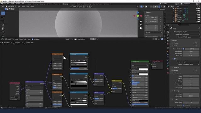Open the Texture properties tab icon
The height and width of the screenshot is (113, 201).
point(168,73)
